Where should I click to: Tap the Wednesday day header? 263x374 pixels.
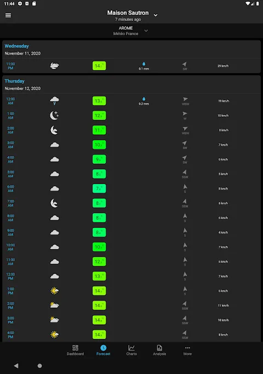[16, 46]
